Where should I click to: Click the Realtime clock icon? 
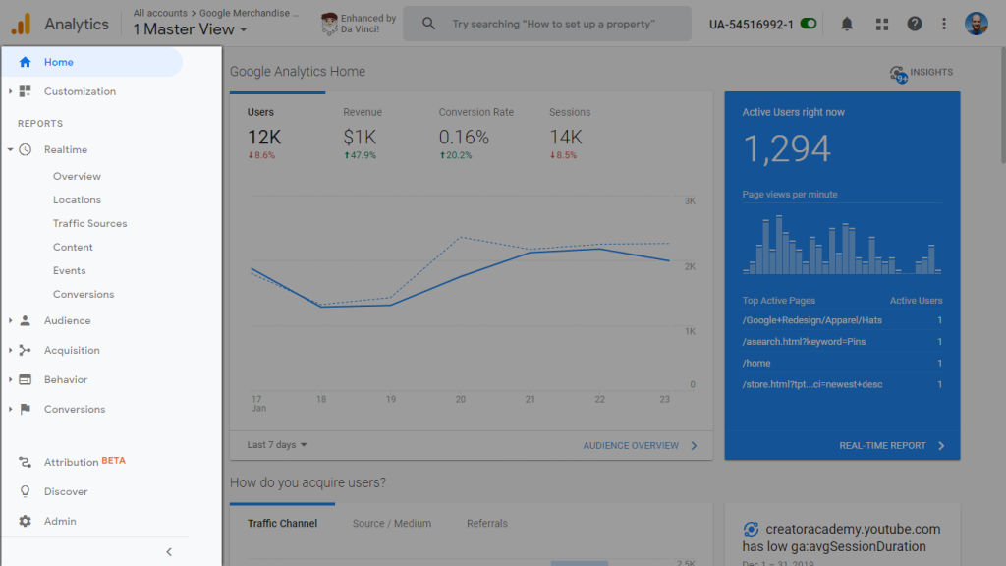(x=25, y=149)
